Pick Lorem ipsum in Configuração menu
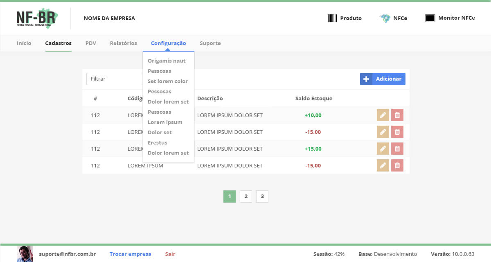 pyautogui.click(x=165, y=122)
